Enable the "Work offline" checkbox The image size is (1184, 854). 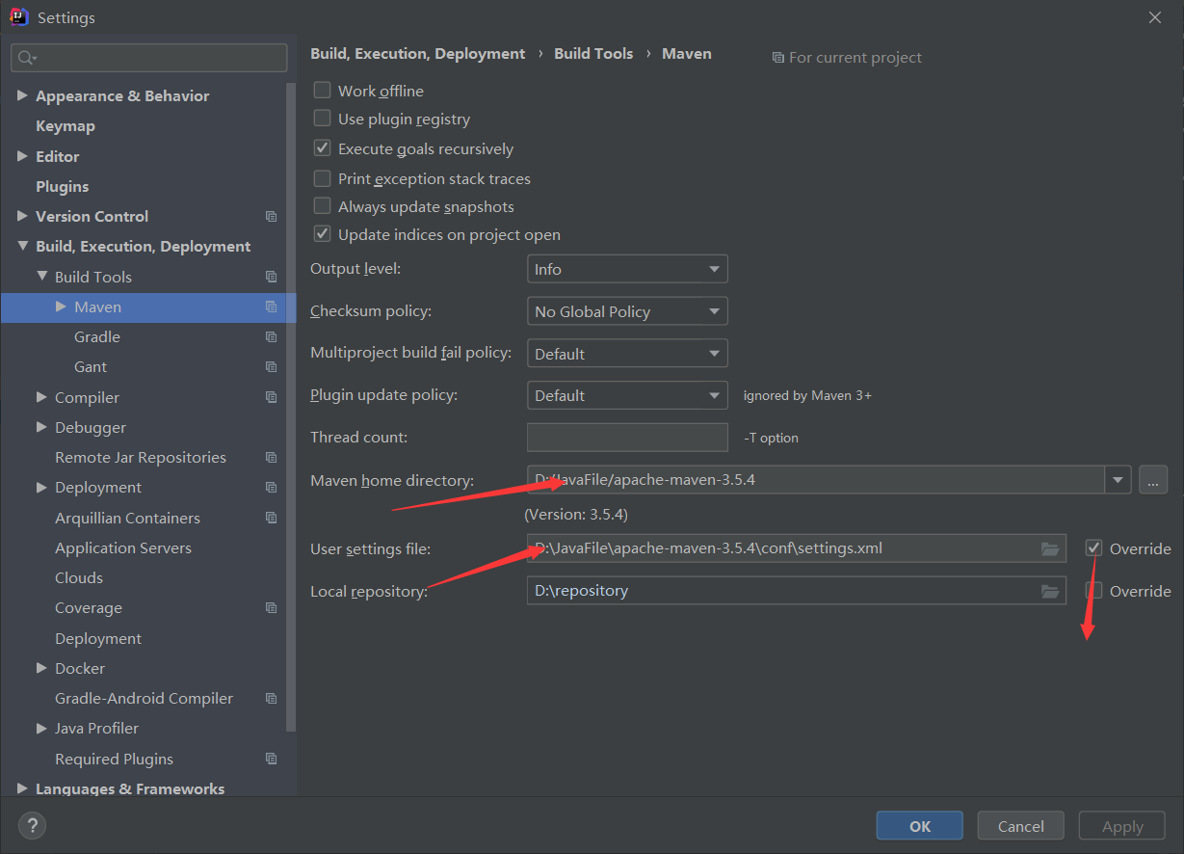point(322,90)
